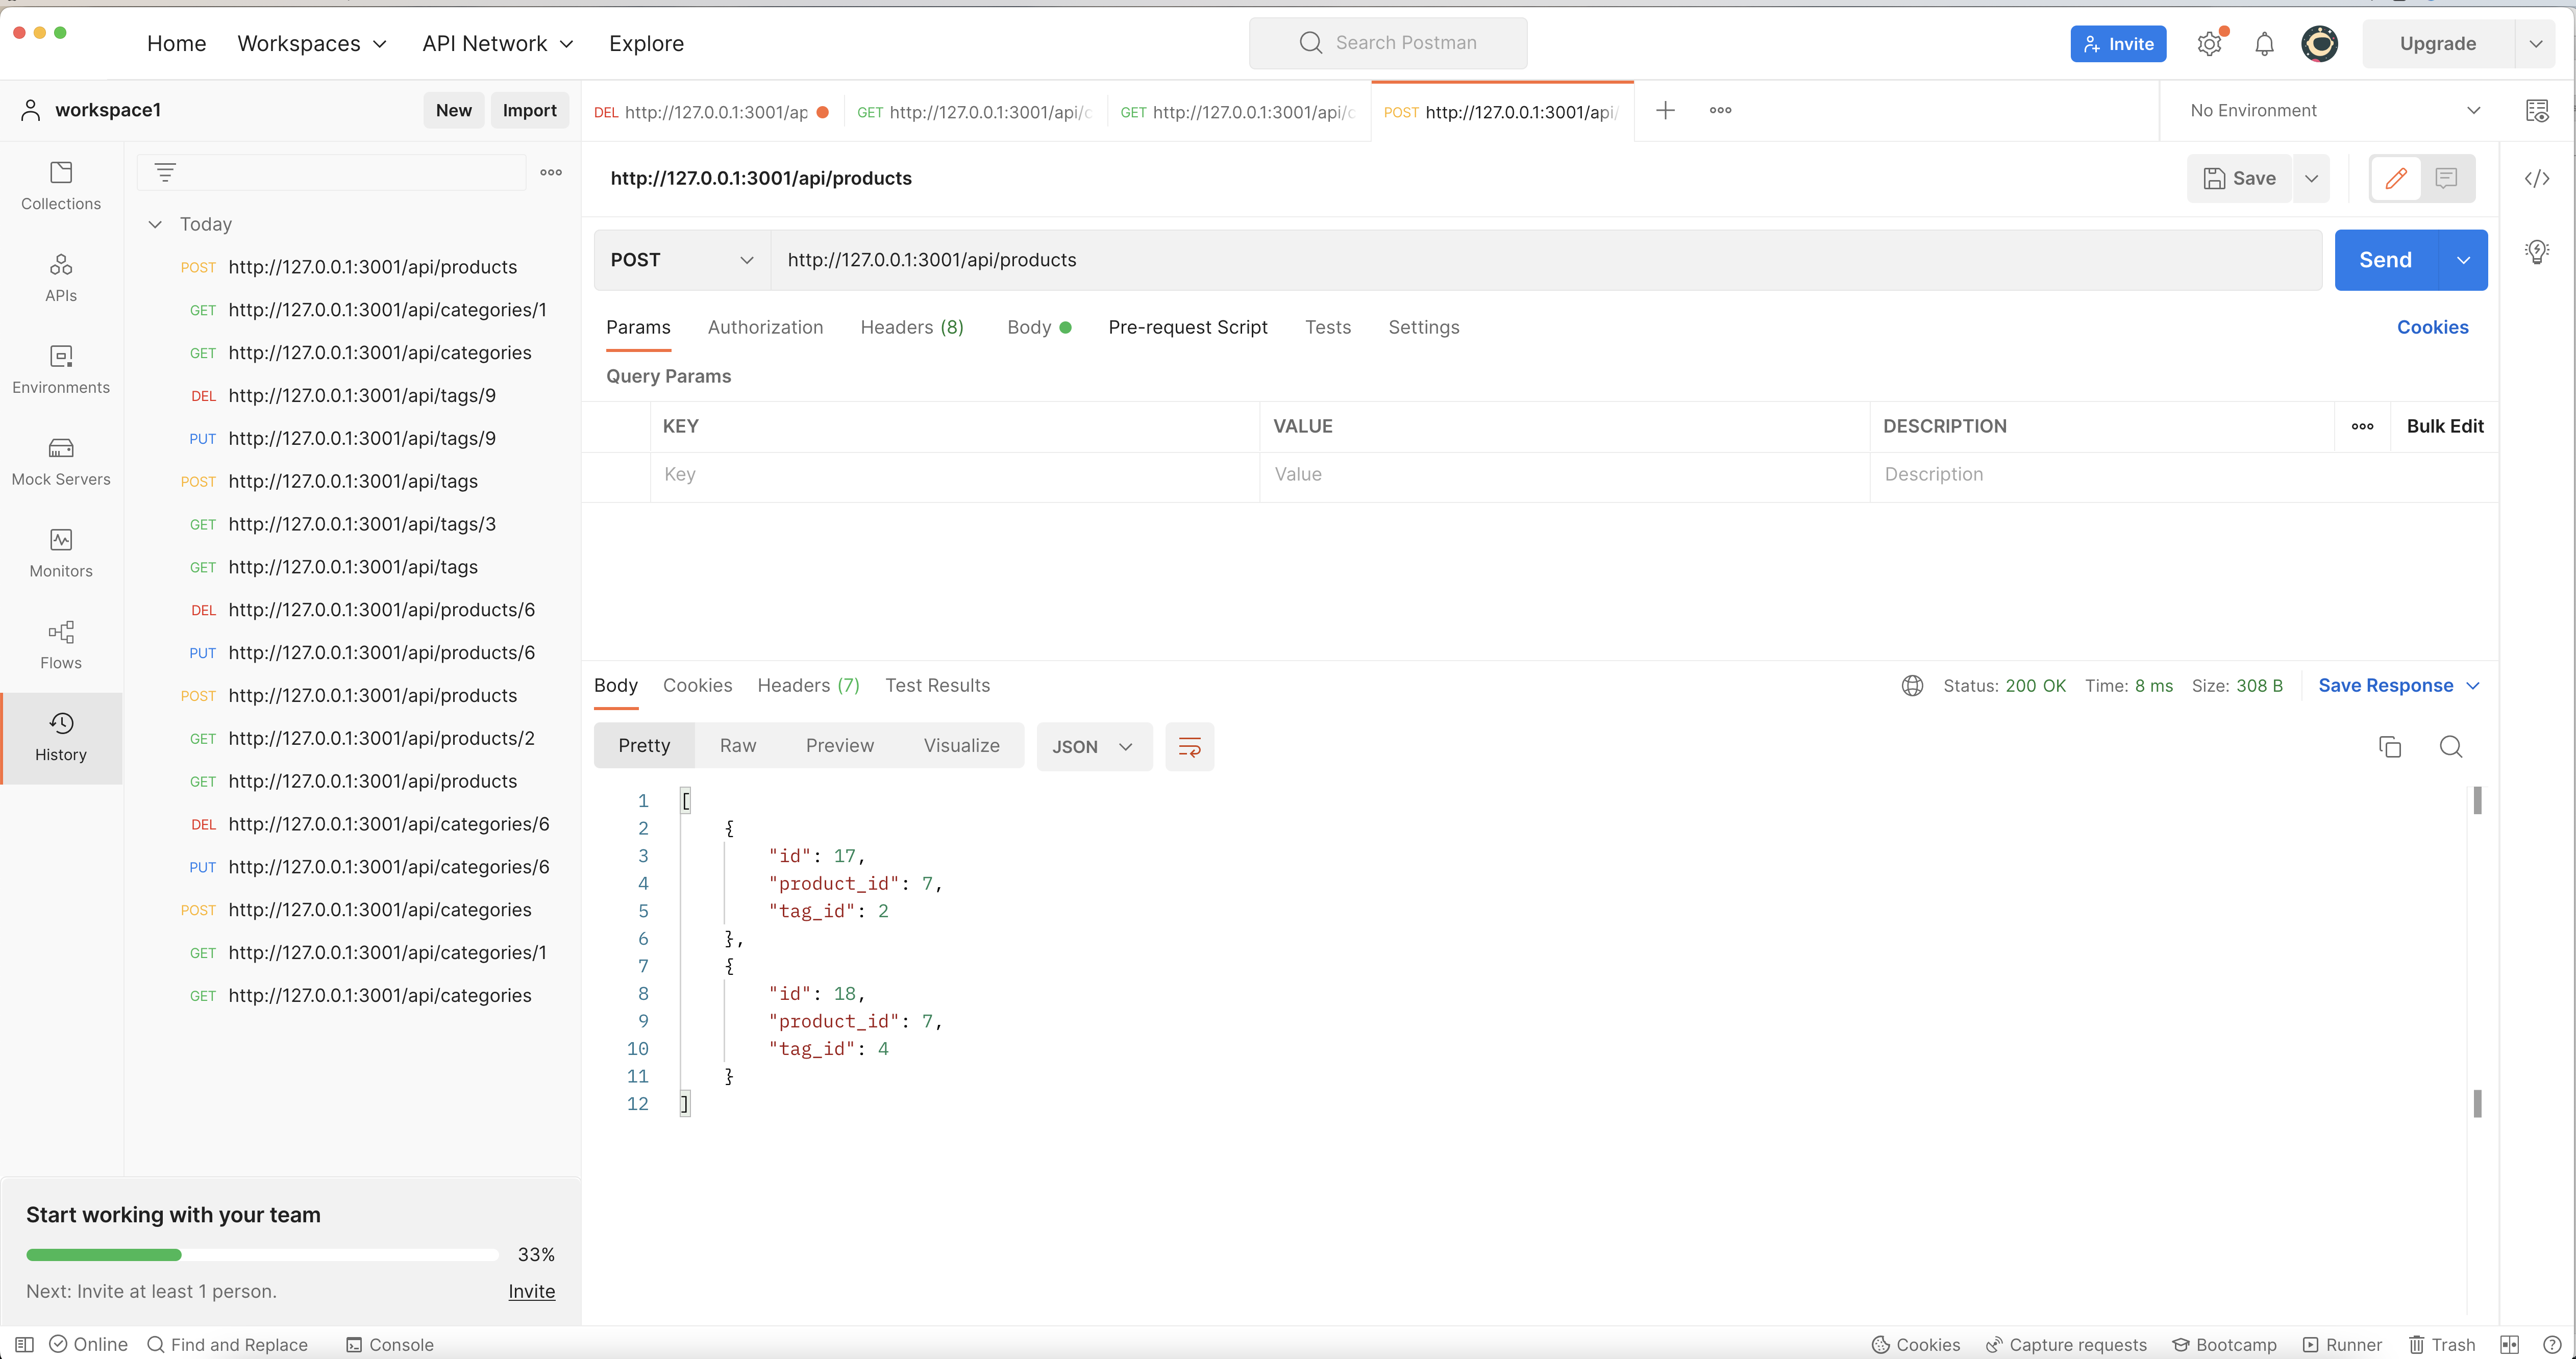Open the notifications bell

pos(2264,44)
